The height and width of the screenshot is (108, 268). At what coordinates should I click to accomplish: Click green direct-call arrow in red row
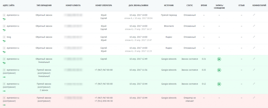tap(4, 105)
